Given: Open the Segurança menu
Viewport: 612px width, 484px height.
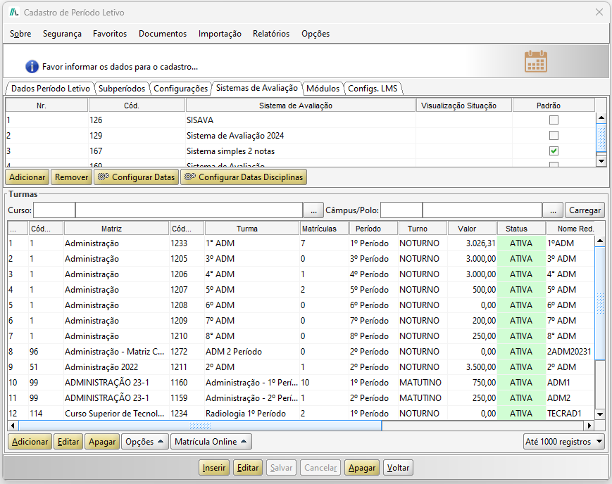Looking at the screenshot, I should [62, 34].
